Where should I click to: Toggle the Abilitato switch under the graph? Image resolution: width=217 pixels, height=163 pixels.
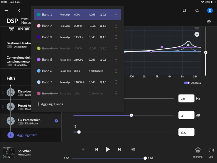[187, 83]
